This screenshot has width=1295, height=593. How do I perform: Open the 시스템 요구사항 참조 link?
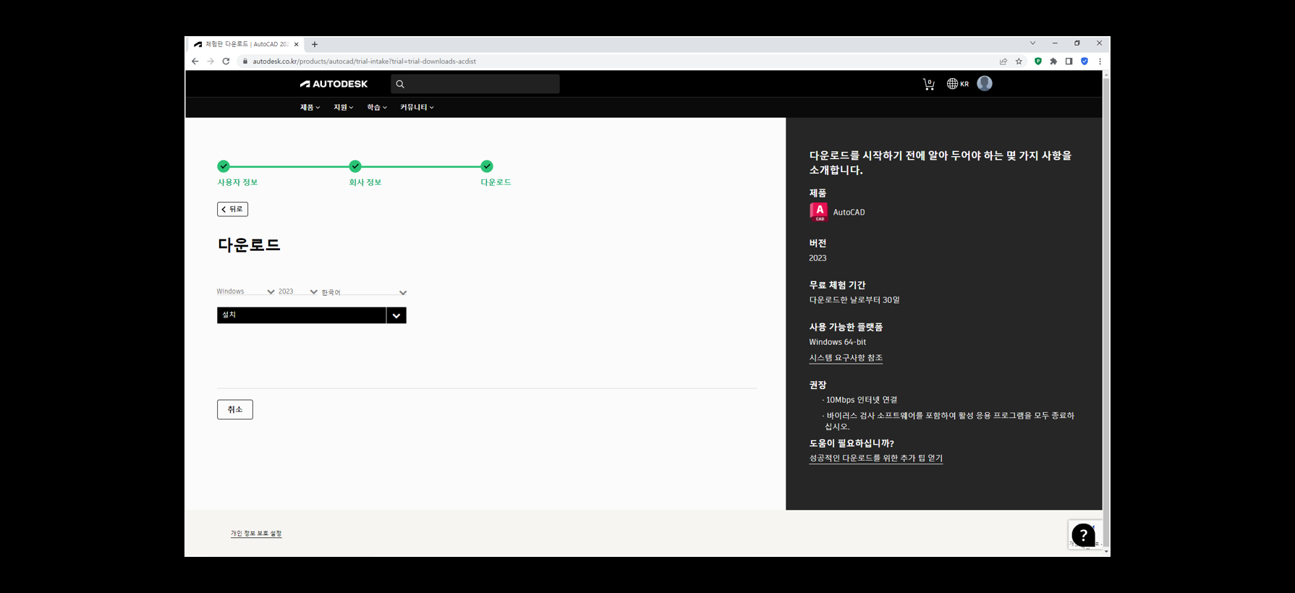pyautogui.click(x=846, y=357)
